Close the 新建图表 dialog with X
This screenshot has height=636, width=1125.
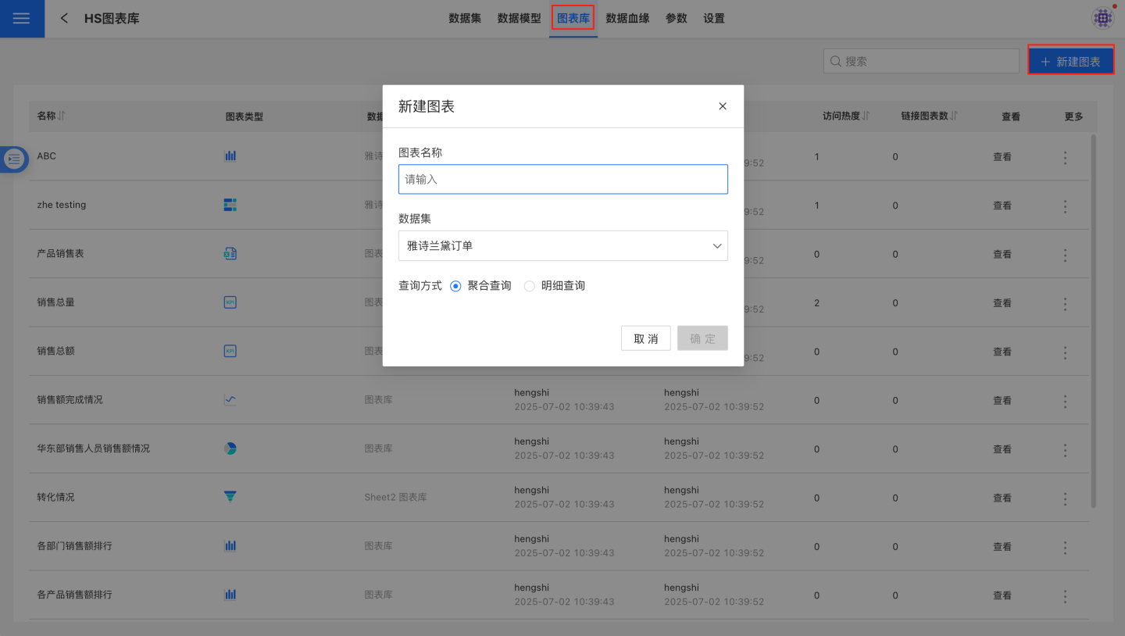(x=723, y=106)
